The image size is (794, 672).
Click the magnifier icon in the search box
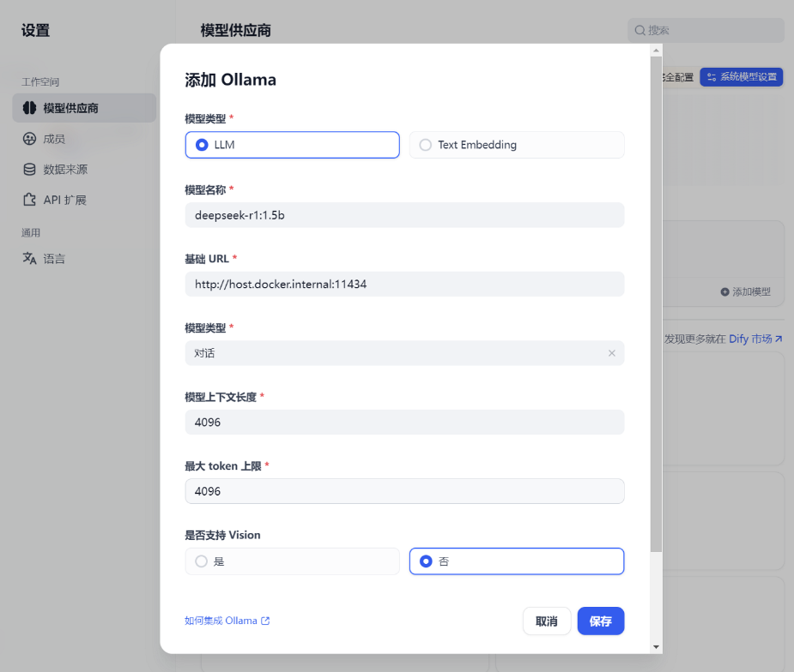[640, 30]
